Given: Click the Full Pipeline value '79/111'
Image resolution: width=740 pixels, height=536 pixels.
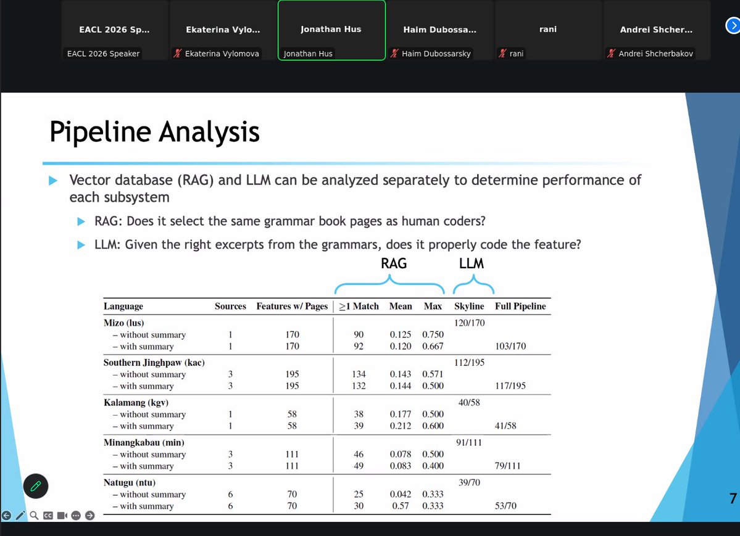Looking at the screenshot, I should (x=508, y=466).
